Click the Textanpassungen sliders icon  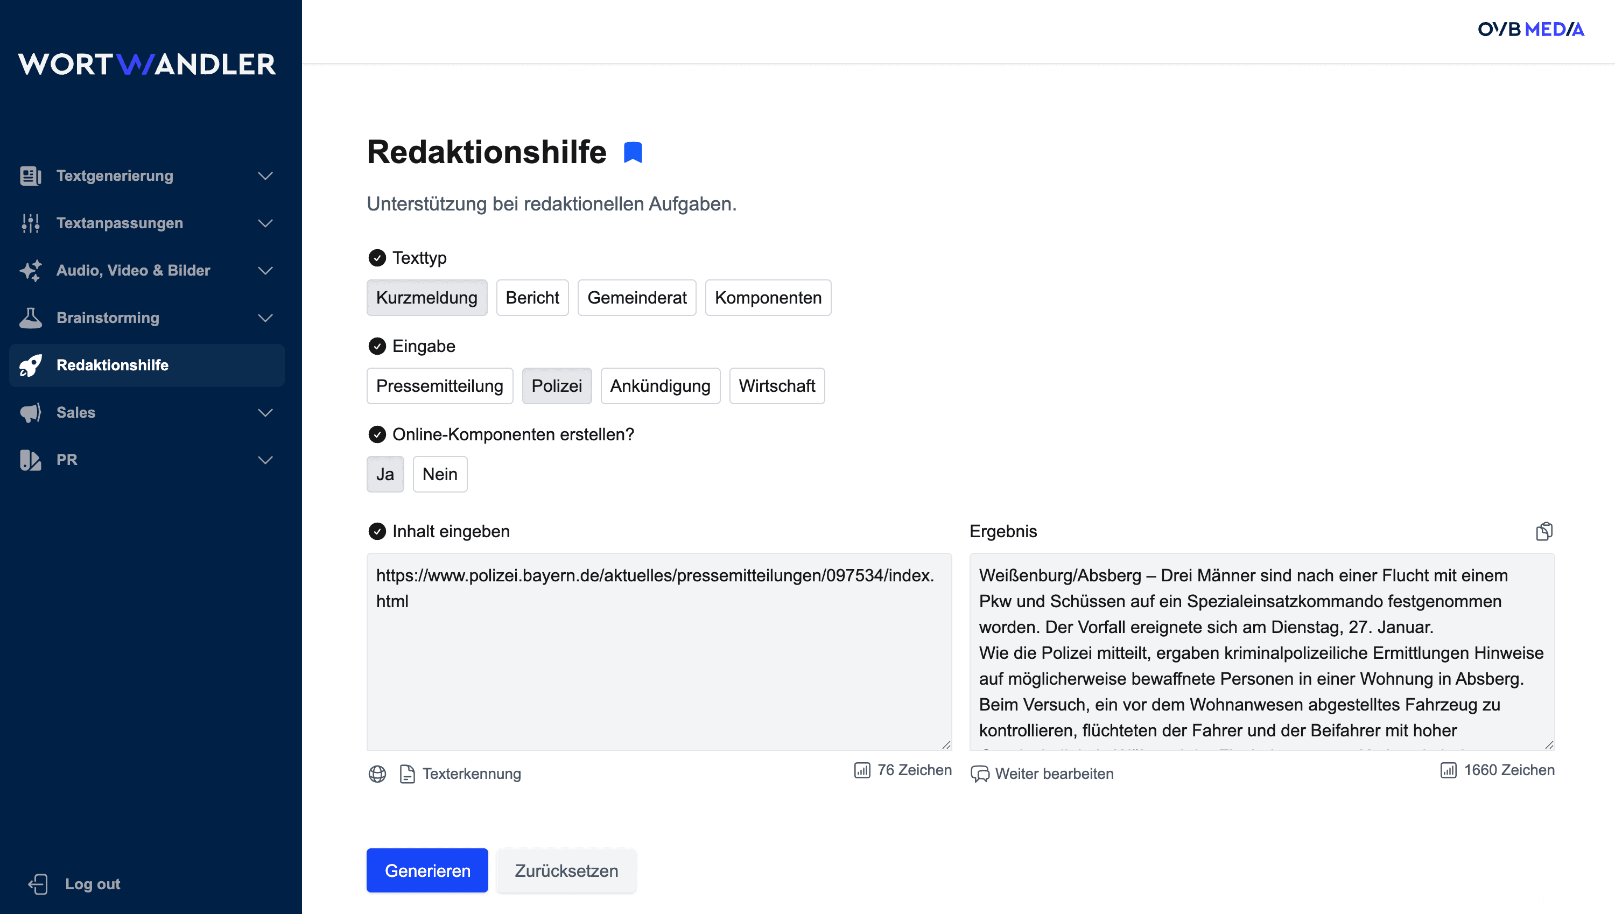30,223
